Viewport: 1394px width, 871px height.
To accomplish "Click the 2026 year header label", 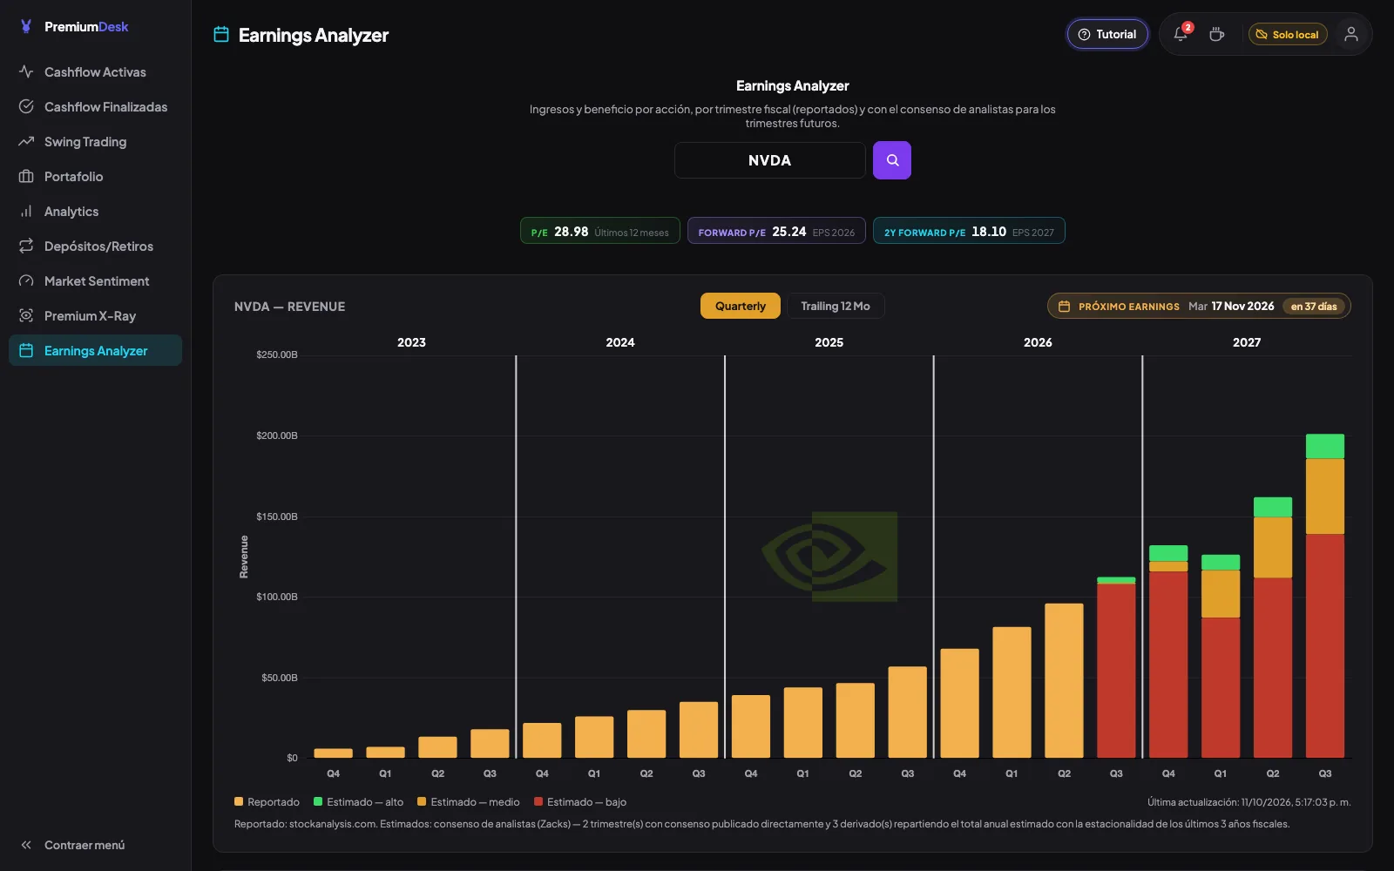I will [x=1038, y=342].
